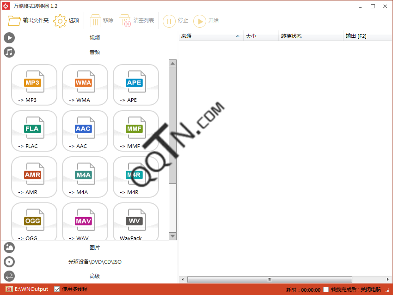This screenshot has height=295, width=393.
Task: Choose the WMA conversion format icon
Action: (85, 85)
